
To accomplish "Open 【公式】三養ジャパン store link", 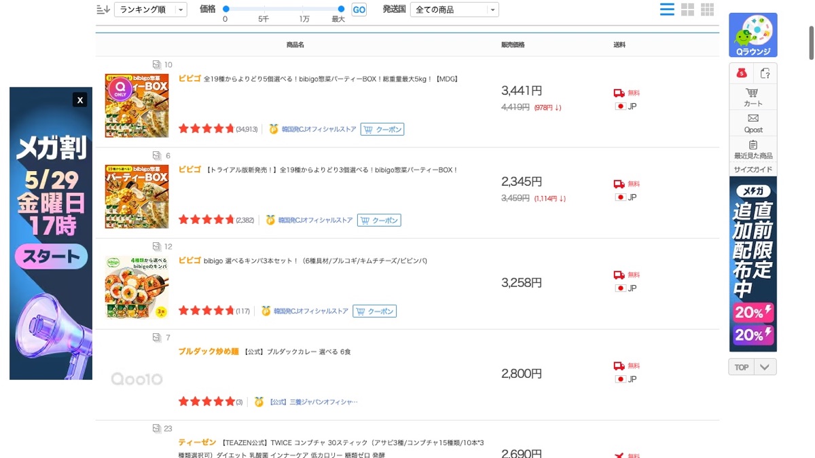I will pos(313,402).
